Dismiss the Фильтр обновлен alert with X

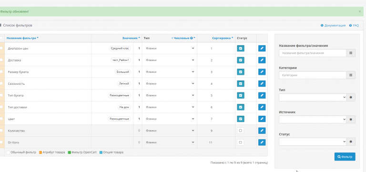pyautogui.click(x=359, y=11)
